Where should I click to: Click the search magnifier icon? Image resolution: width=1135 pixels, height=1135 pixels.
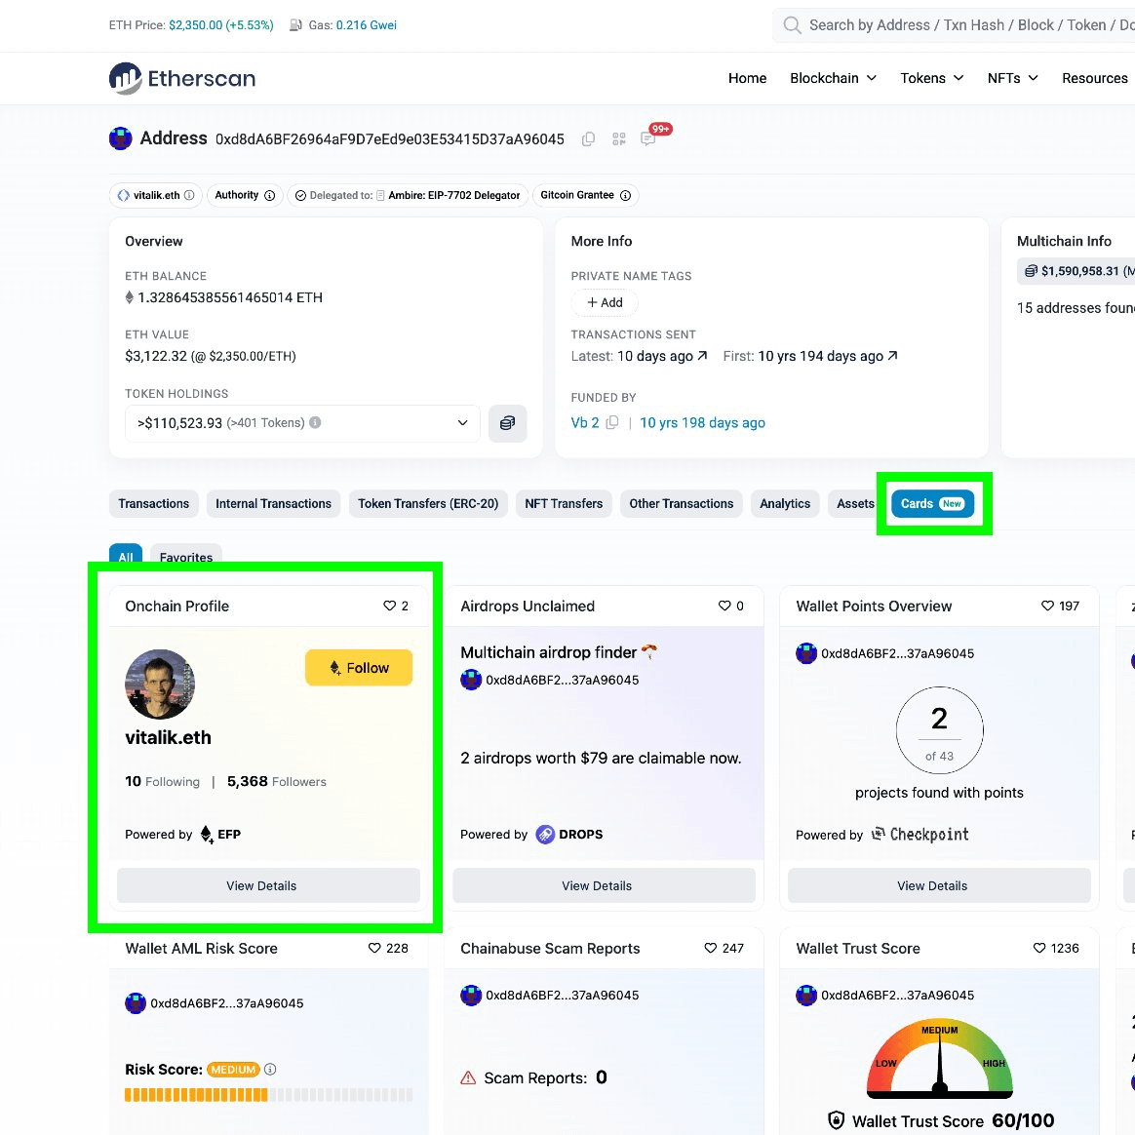(x=792, y=25)
